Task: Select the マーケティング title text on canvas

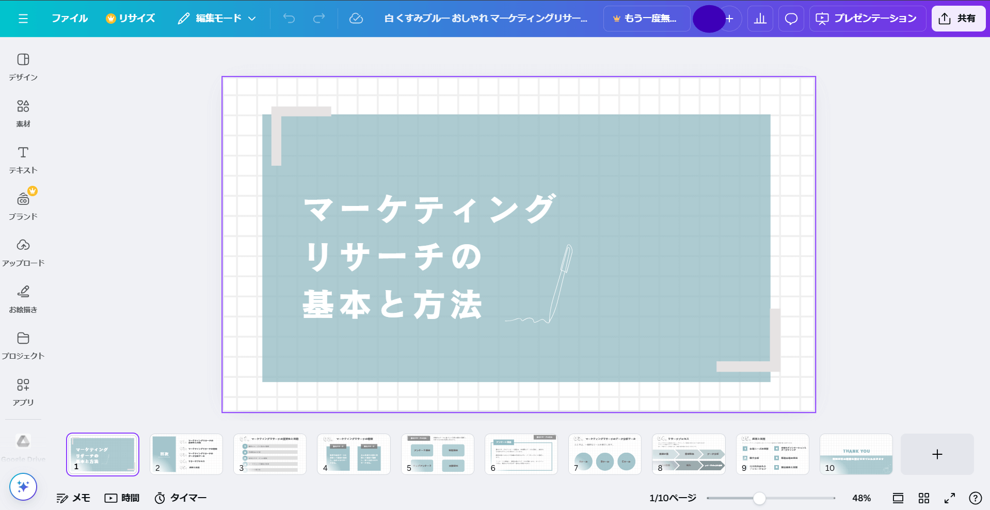Action: pyautogui.click(x=430, y=209)
